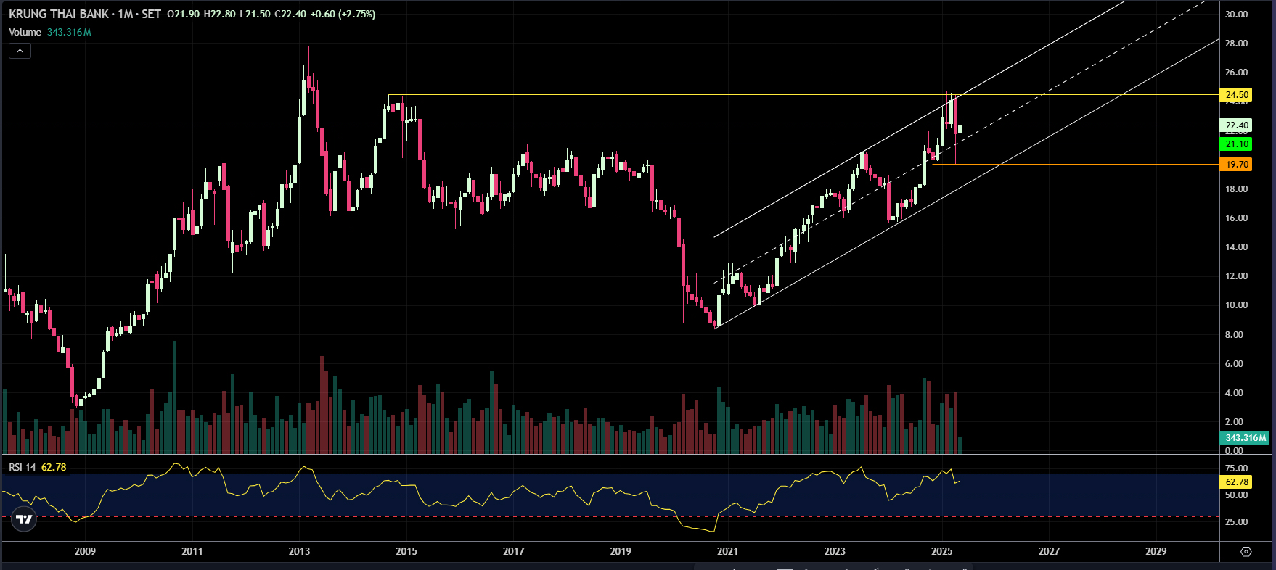
Task: Click the 2015 label on the time axis
Action: pos(406,551)
